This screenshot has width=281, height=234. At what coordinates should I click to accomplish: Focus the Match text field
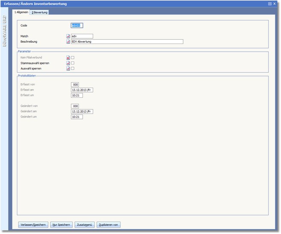(x=82, y=36)
